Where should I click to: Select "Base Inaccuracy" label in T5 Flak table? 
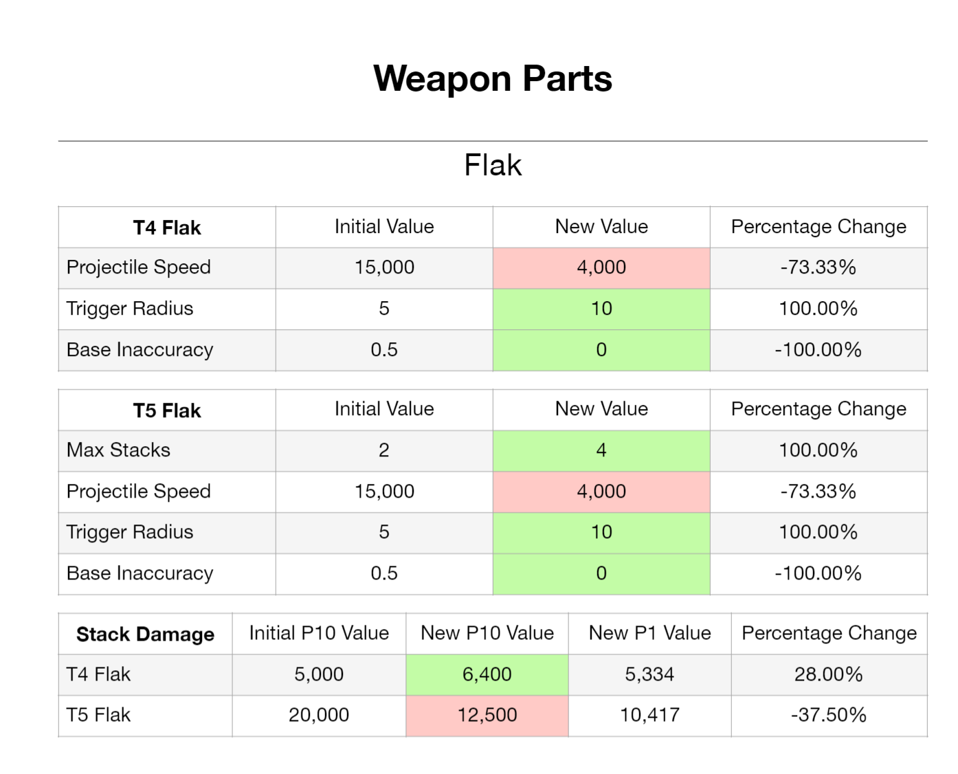pyautogui.click(x=140, y=573)
